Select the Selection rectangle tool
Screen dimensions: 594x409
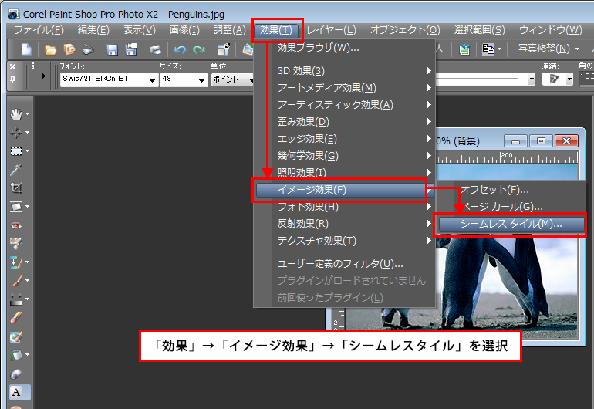click(16, 151)
